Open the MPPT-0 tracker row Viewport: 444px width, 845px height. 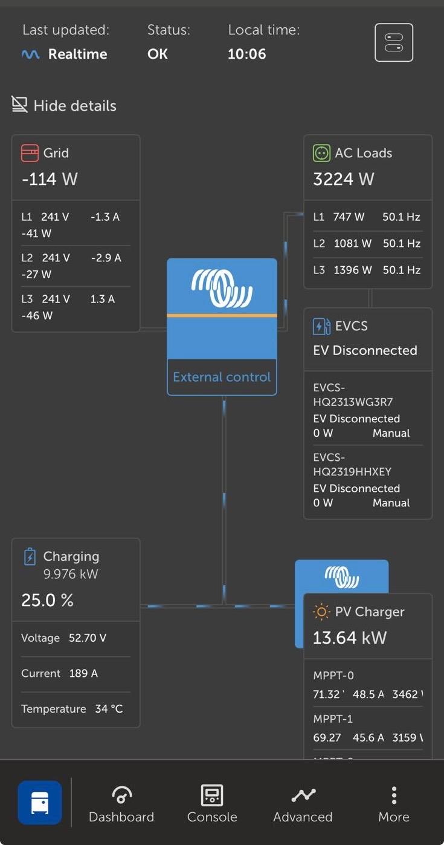tap(367, 685)
